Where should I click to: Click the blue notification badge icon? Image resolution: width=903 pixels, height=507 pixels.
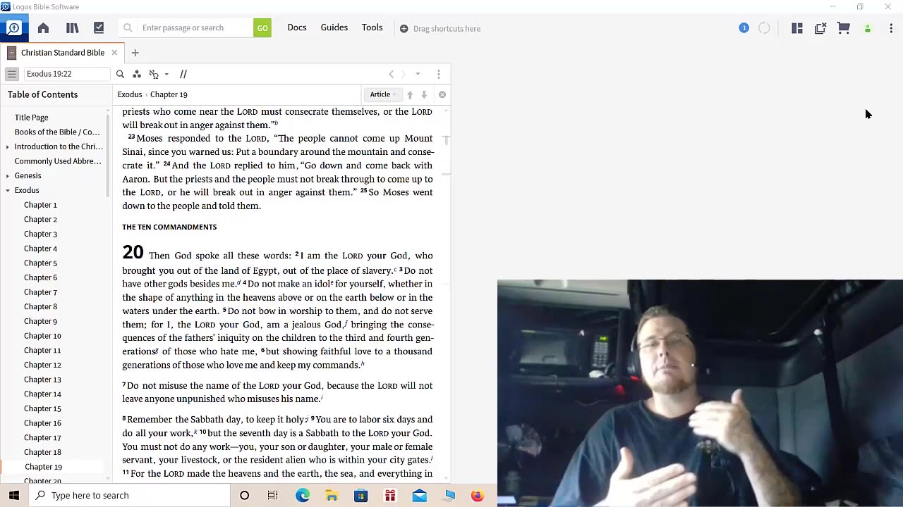pos(744,28)
